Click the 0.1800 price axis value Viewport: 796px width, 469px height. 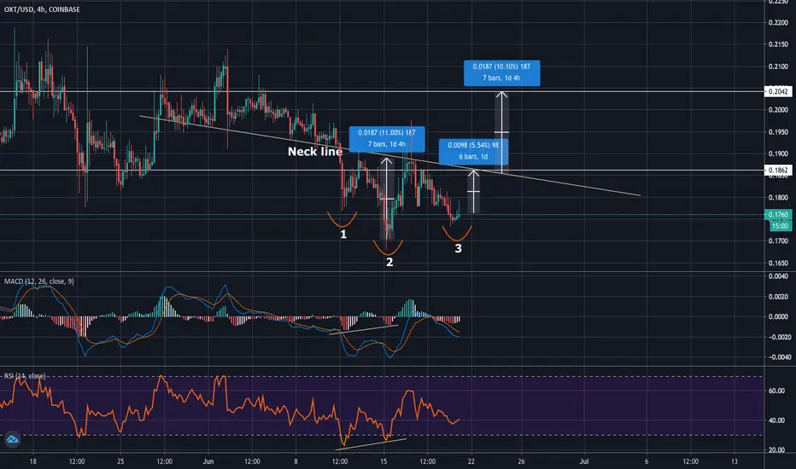point(778,198)
